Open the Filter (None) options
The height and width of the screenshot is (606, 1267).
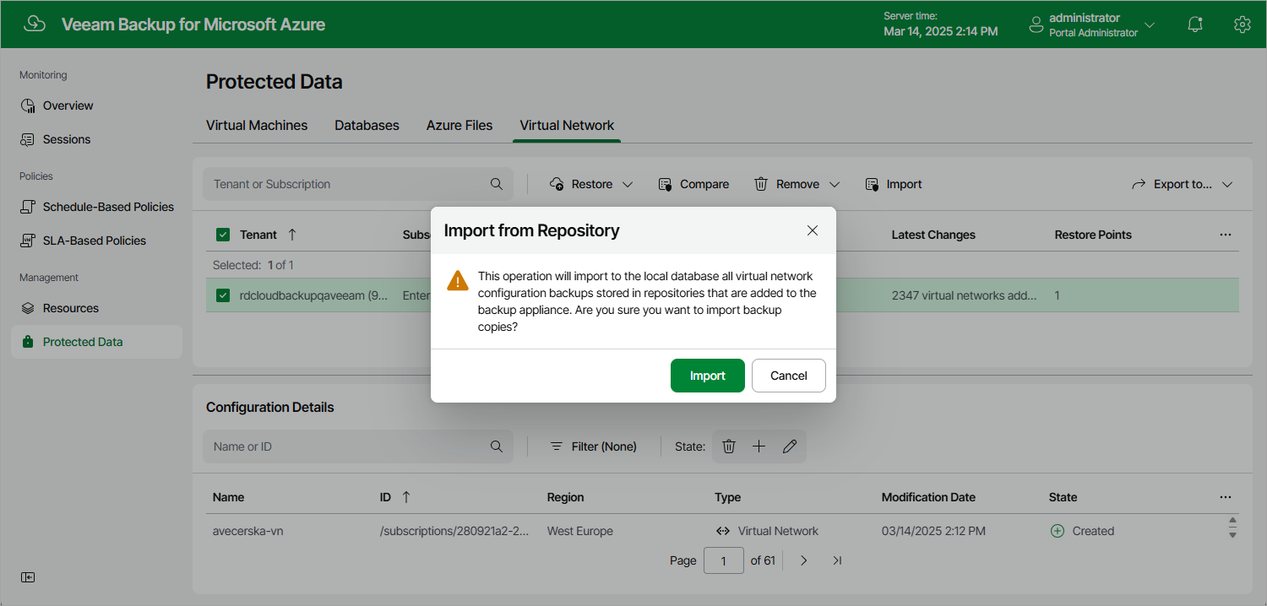click(593, 446)
